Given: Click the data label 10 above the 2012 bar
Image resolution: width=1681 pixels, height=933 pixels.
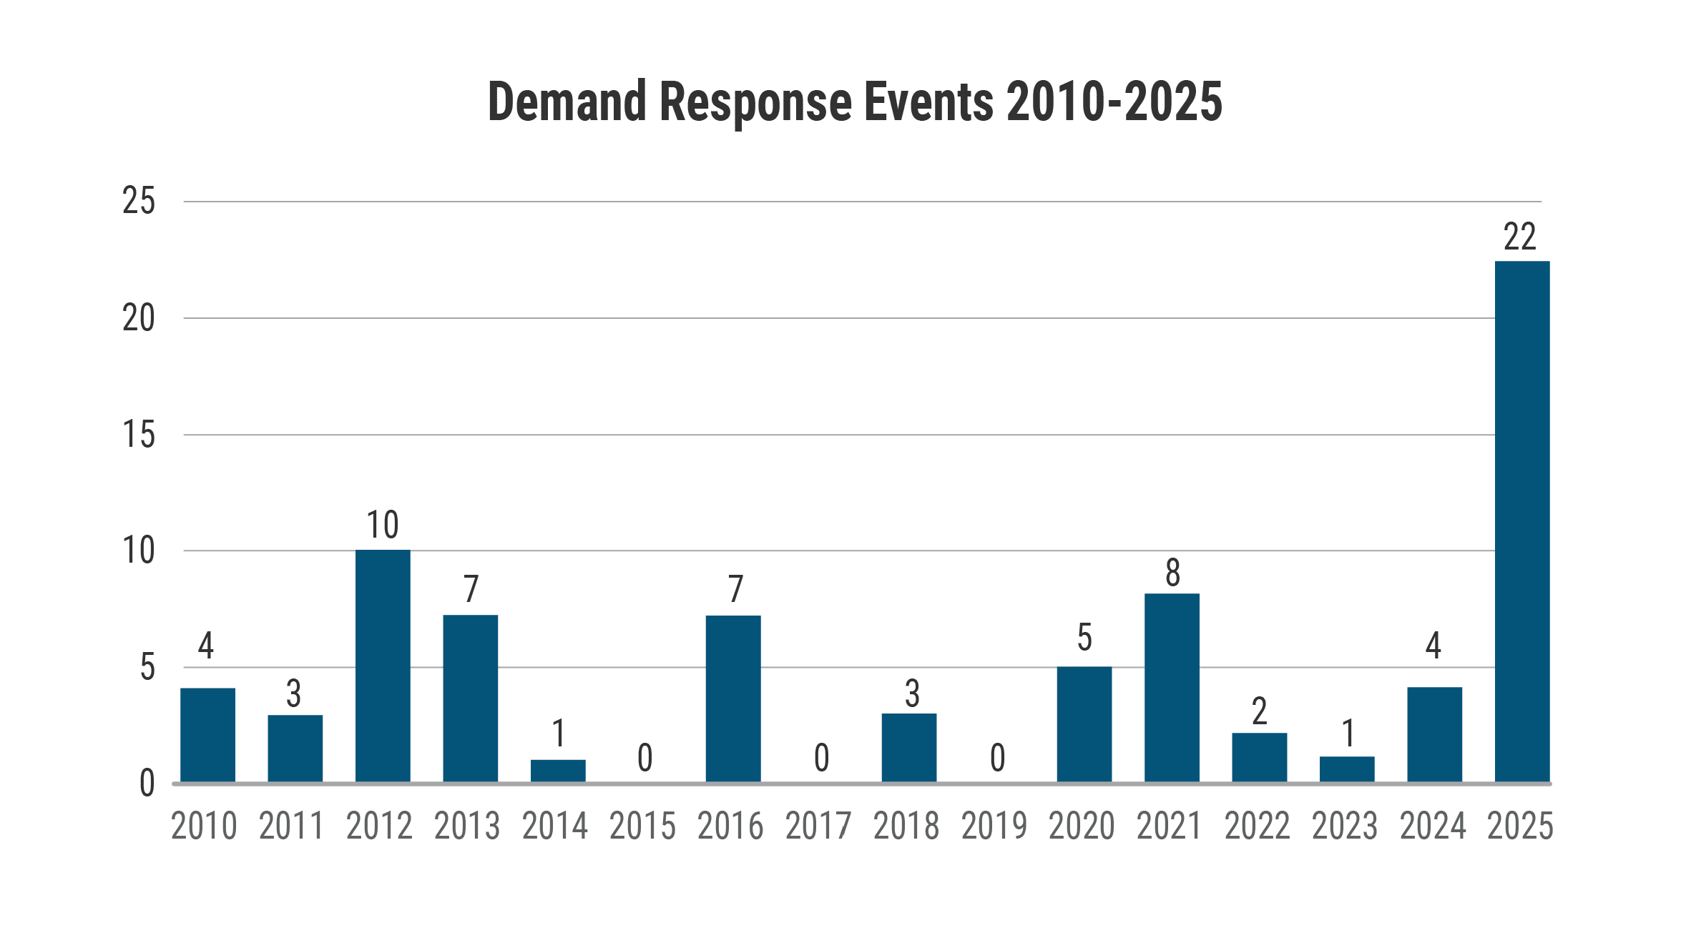Looking at the screenshot, I should [x=383, y=525].
